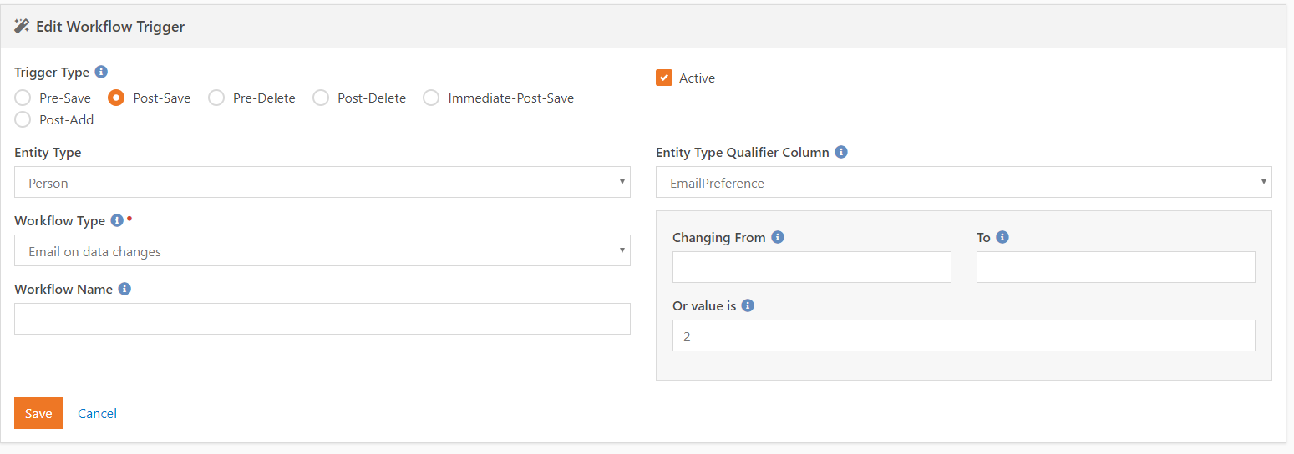Select the Immediate-Post-Save radio button
The width and height of the screenshot is (1294, 454).
pos(431,98)
